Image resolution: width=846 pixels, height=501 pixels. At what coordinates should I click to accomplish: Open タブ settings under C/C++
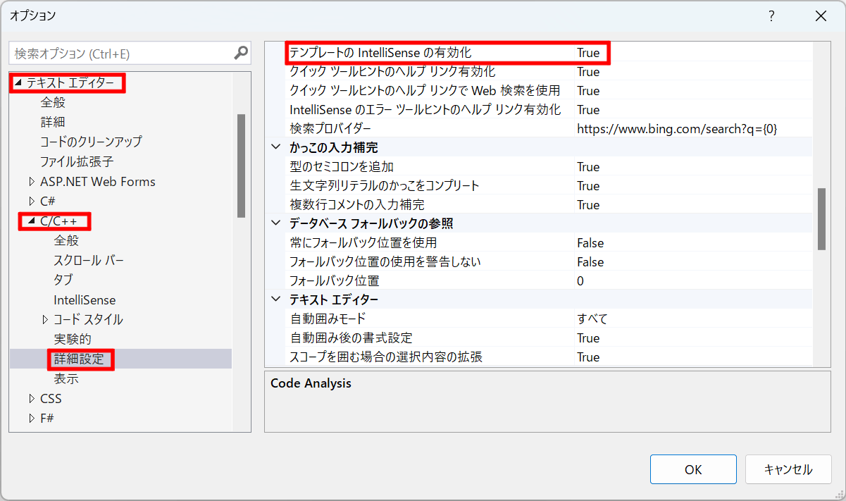(x=63, y=280)
